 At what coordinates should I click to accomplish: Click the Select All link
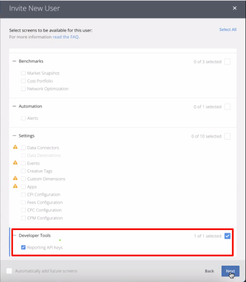(228, 30)
